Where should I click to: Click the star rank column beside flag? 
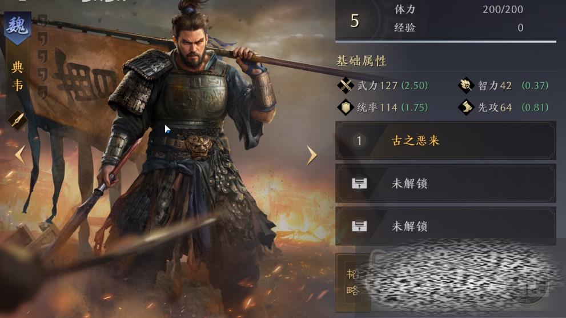point(43,57)
